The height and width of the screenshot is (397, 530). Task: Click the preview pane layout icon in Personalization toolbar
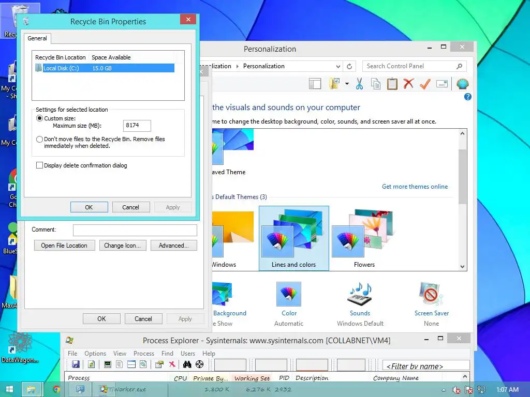point(315,84)
